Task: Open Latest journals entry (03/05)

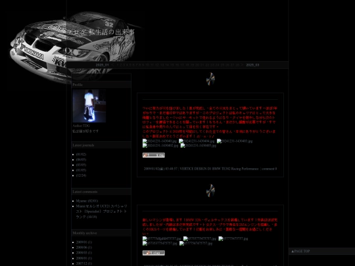Action: click(81, 165)
